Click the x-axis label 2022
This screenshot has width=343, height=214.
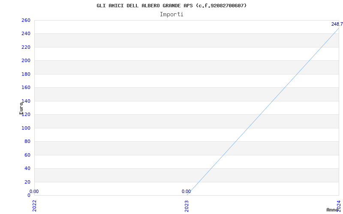coord(34,205)
